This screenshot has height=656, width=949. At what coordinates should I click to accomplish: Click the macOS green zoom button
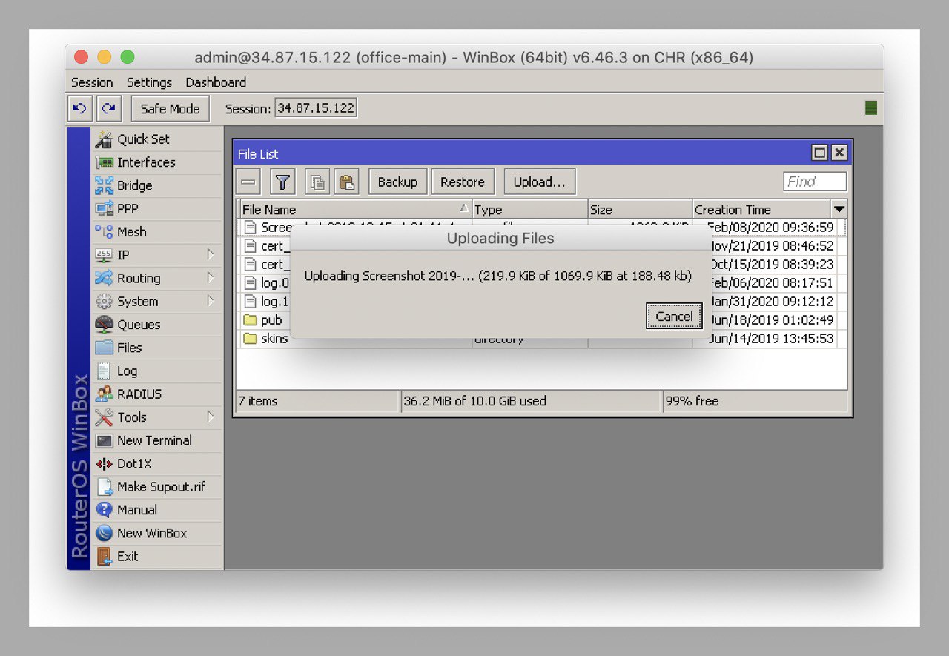pyautogui.click(x=128, y=57)
